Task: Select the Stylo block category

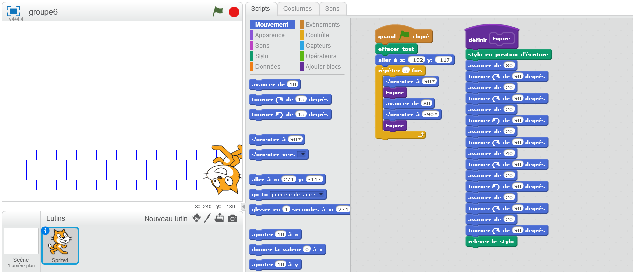Action: pos(261,56)
